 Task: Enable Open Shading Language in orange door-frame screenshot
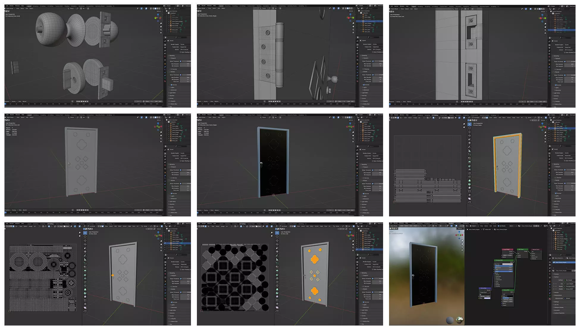click(x=565, y=161)
